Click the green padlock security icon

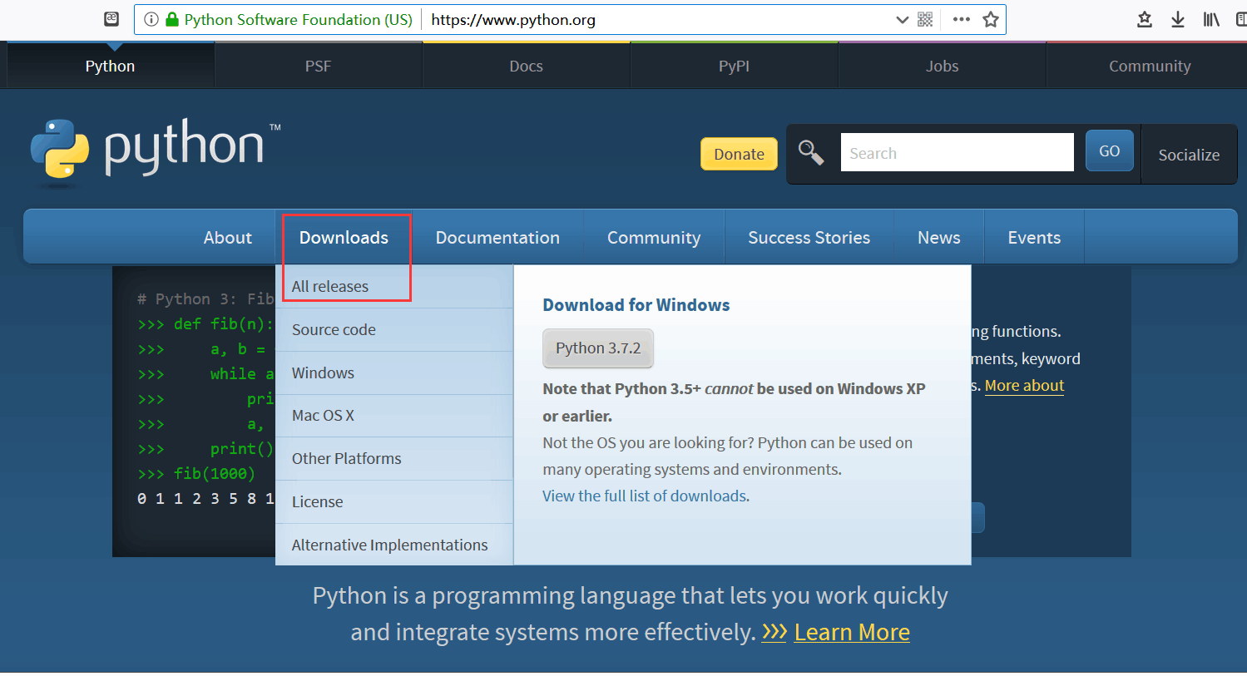[x=172, y=19]
